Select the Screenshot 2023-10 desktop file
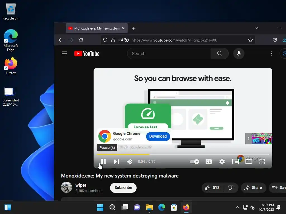Screen dimensions: 286x214 [11, 97]
